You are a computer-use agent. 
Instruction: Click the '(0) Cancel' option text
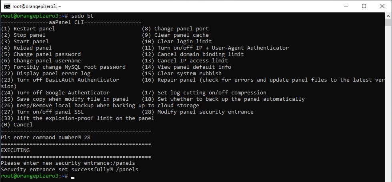tap(17, 125)
